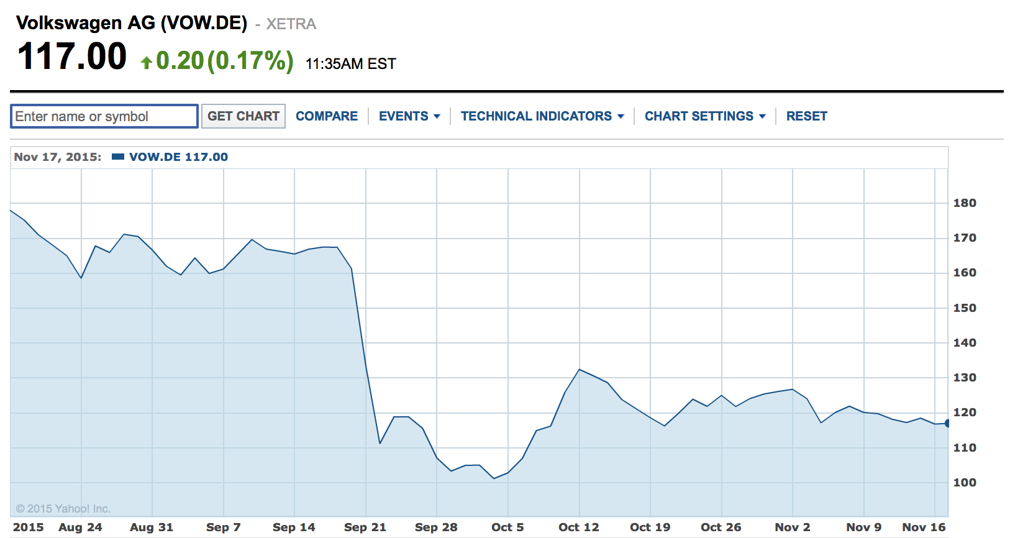Click the VOW.DE legend color swatch

[118, 157]
